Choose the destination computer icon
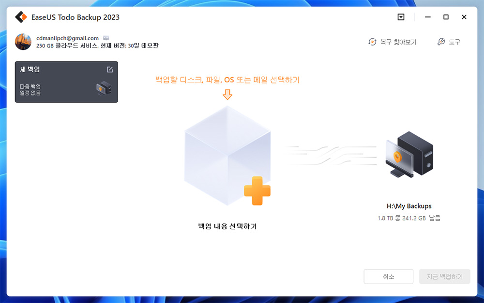The image size is (484, 303). (409, 155)
